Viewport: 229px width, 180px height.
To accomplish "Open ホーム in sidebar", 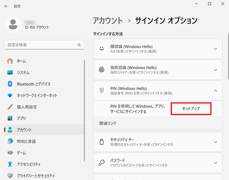I will (44, 61).
